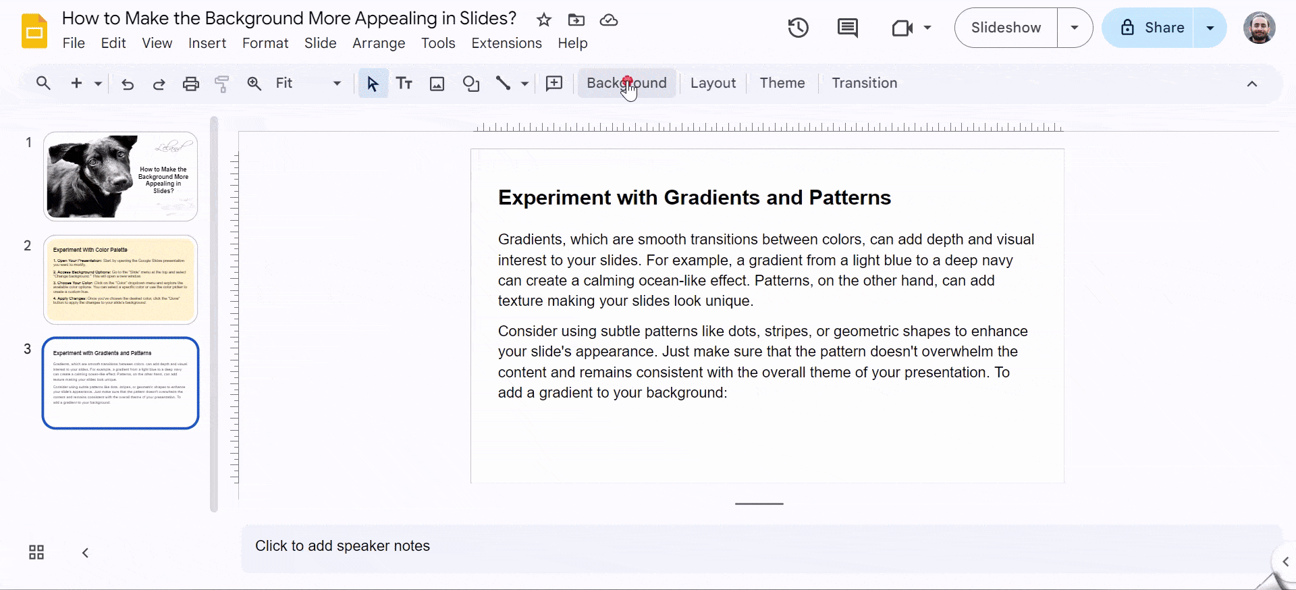This screenshot has width=1296, height=590.
Task: Open the Insert menu
Action: pos(207,43)
